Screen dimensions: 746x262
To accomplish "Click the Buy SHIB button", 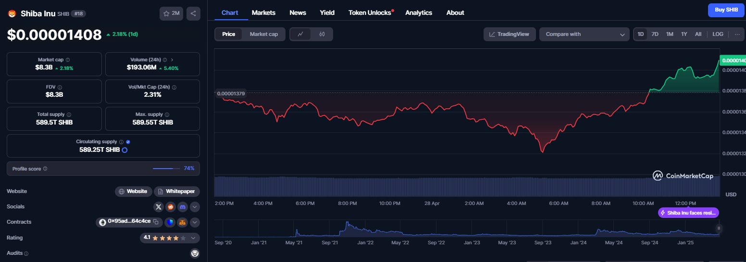I will tap(726, 10).
